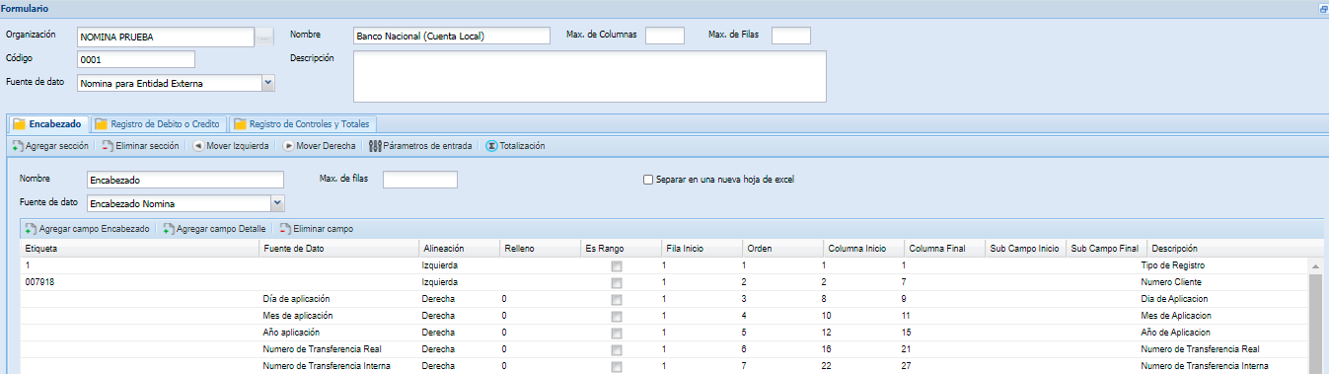Viewport: 1329px width, 374px height.
Task: Click the Mover Derecha arrow icon
Action: 288,146
